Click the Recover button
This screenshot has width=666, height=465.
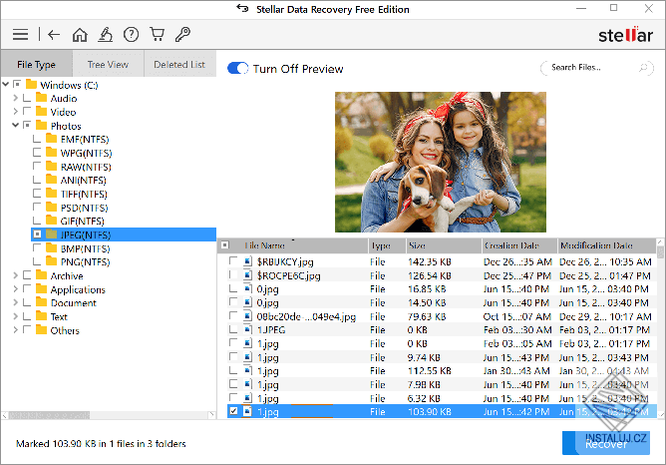pos(606,443)
